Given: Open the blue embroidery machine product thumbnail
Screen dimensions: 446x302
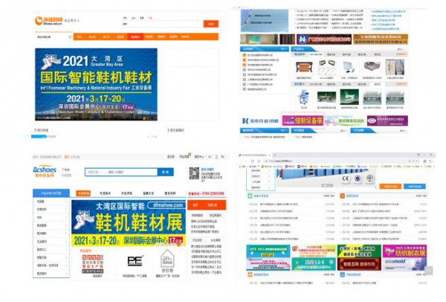Looking at the screenshot, I should [x=304, y=97].
